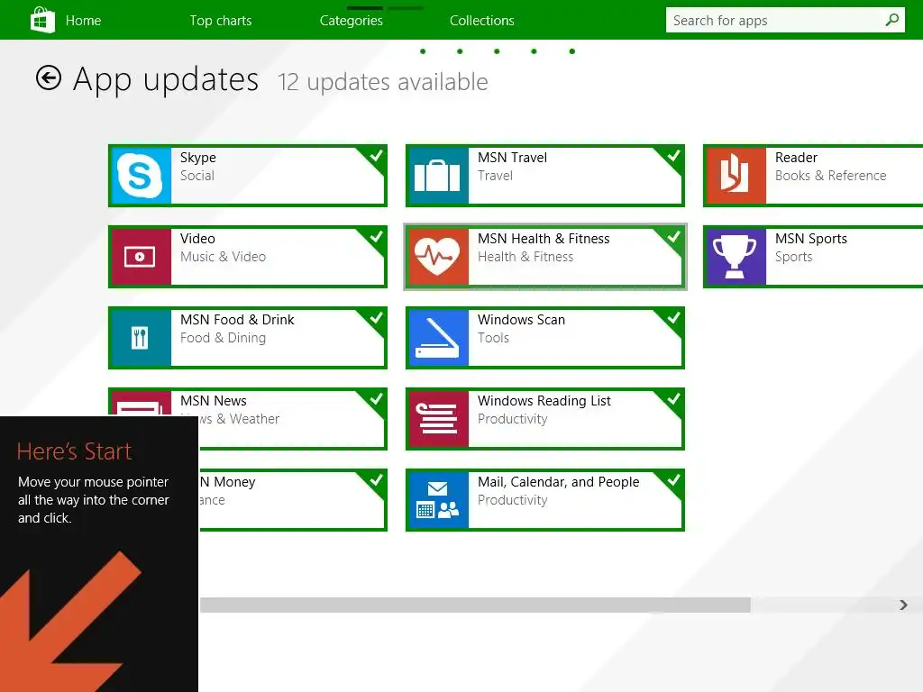Image resolution: width=923 pixels, height=692 pixels.
Task: Click the MSN Health & Fitness title
Action: (x=544, y=239)
